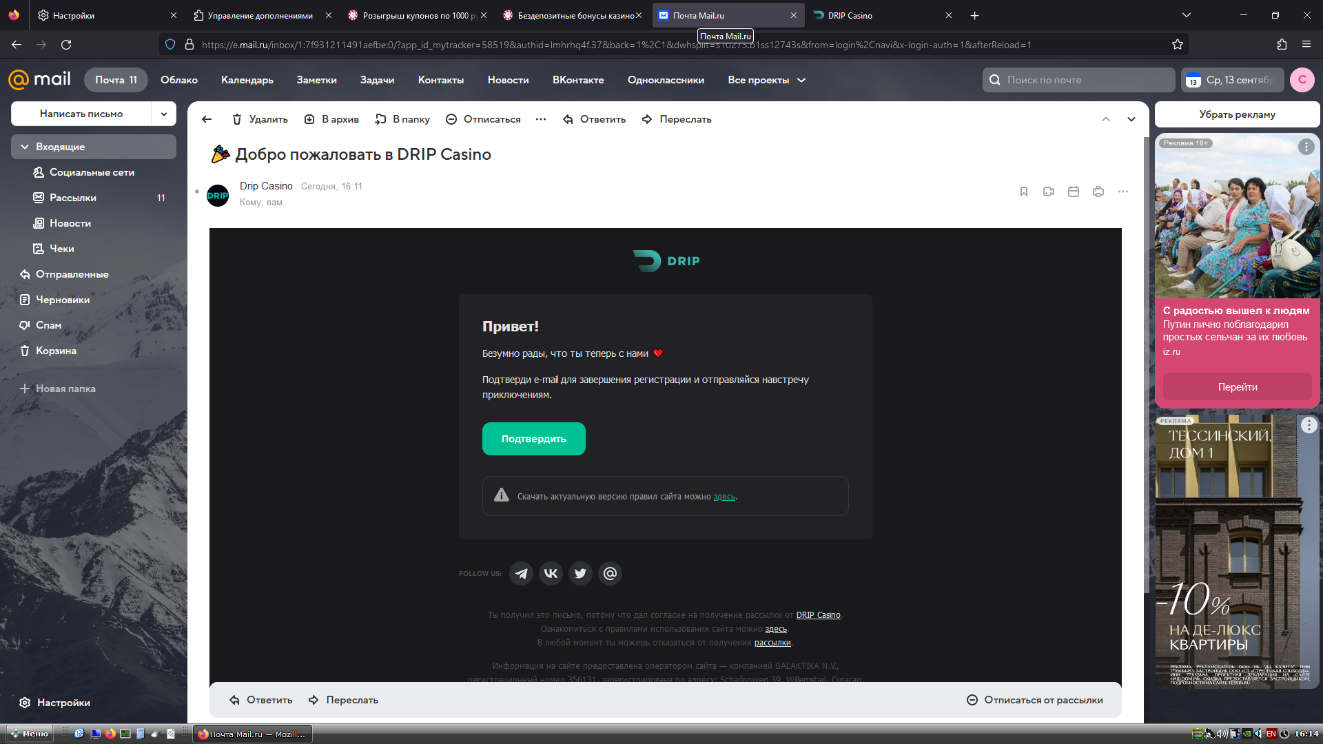
Task: Click the Firefox icon in taskbar quick launch
Action: pos(110,734)
